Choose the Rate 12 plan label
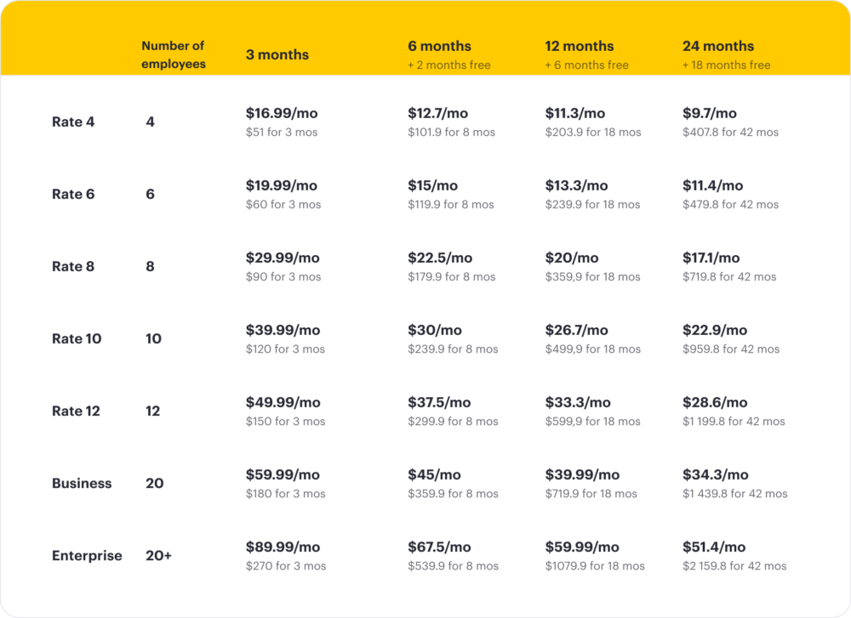Viewport: 851px width, 618px height. click(x=76, y=411)
